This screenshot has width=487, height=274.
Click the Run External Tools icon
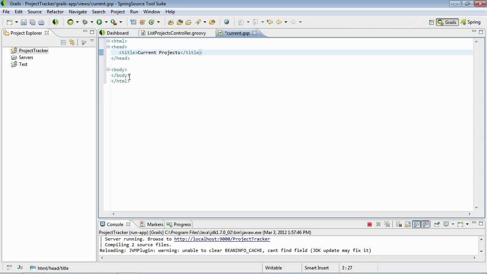point(113,22)
